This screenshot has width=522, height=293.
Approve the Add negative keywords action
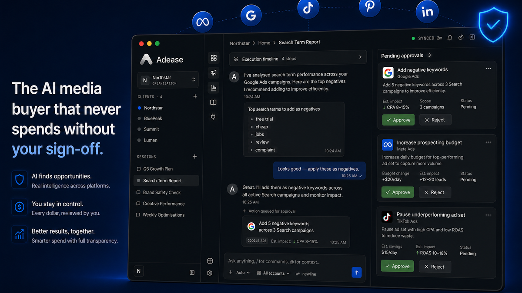[398, 120]
